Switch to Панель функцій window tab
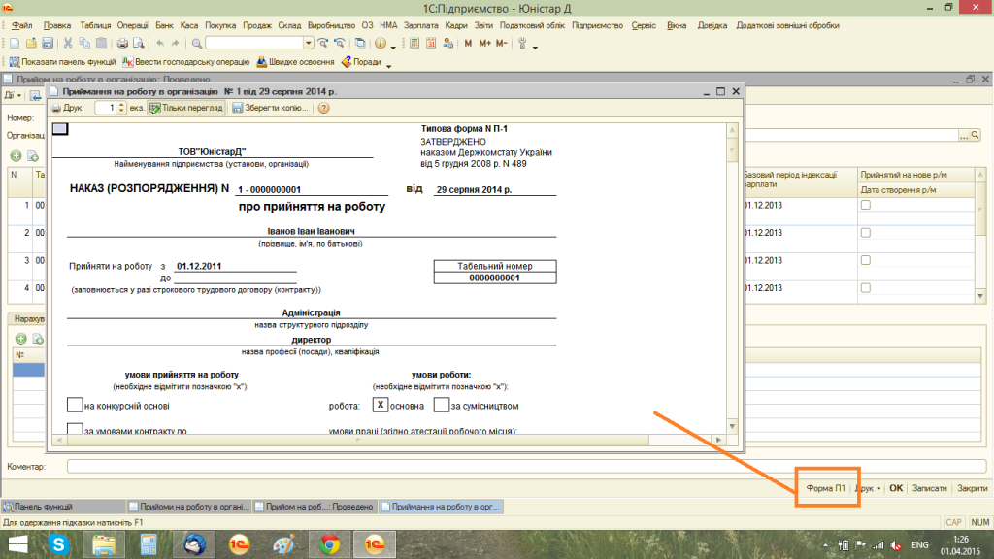The height and width of the screenshot is (559, 994). [63, 507]
